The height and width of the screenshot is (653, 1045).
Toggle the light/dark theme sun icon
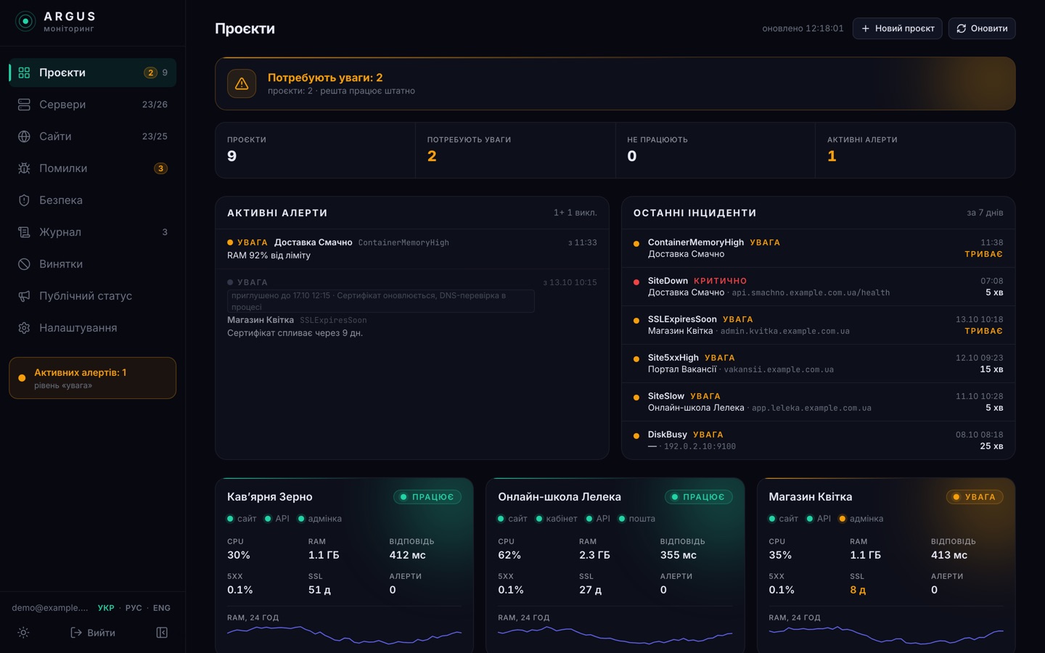coord(23,633)
